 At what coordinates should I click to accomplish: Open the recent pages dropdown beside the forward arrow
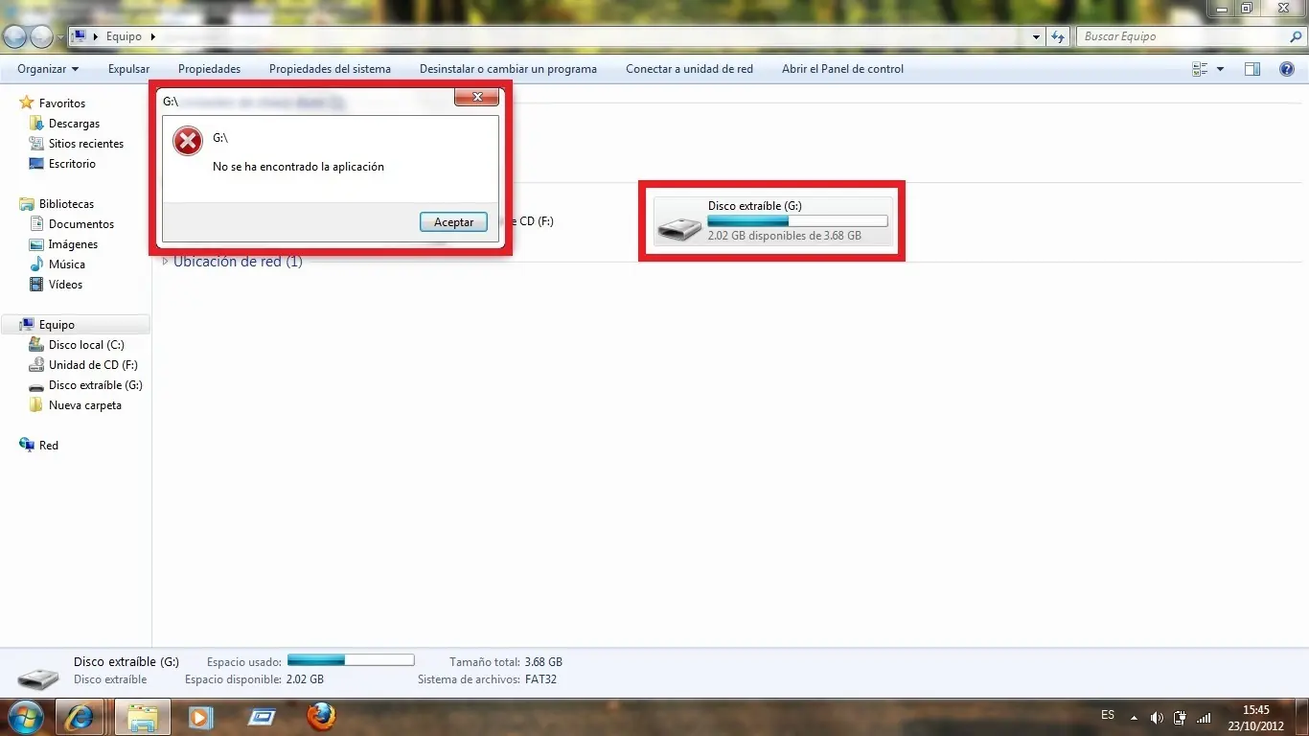(x=60, y=37)
